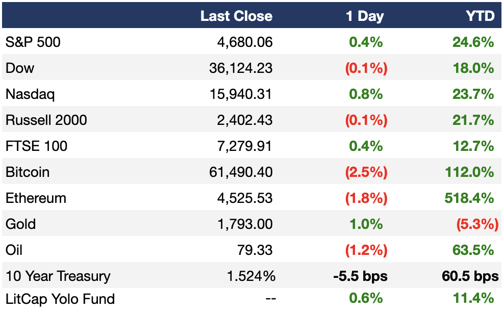
Task: Click the S&P 500 last close 4,680.06
Action: pos(245,42)
